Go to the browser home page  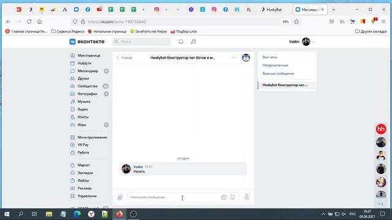pos(39,22)
